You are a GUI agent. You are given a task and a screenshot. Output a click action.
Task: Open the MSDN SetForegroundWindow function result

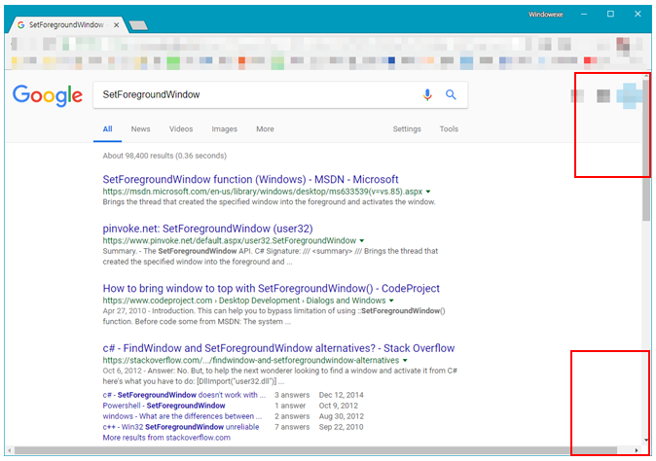(250, 179)
